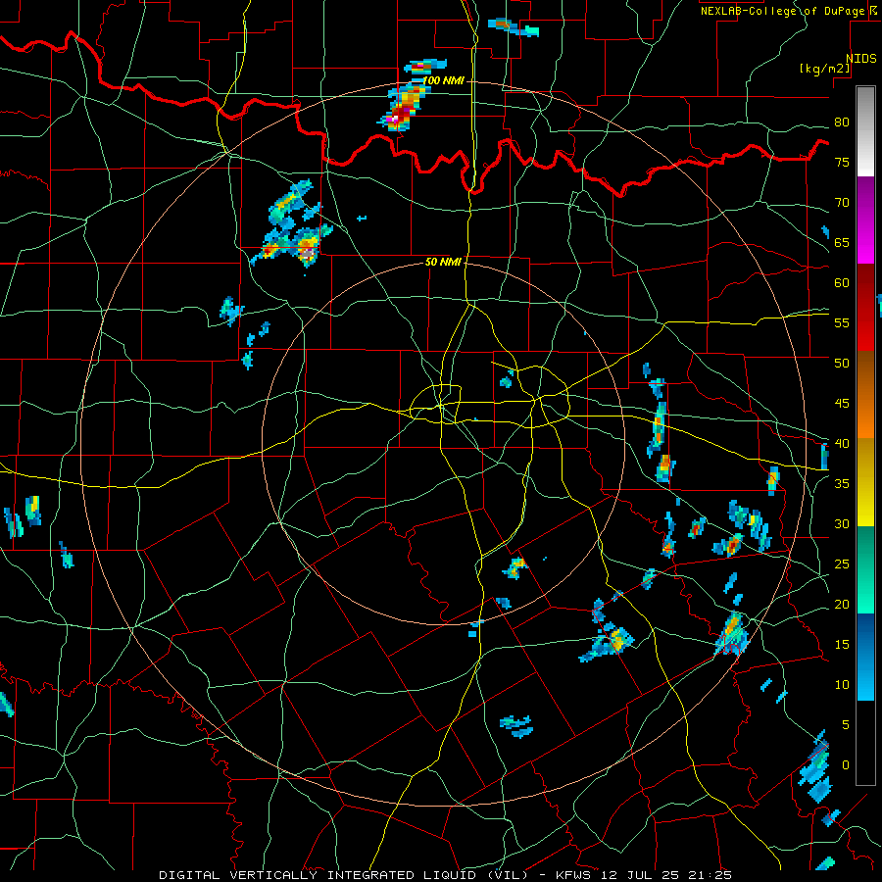Select the 45 value on the scale
882x882 pixels.
(842, 404)
